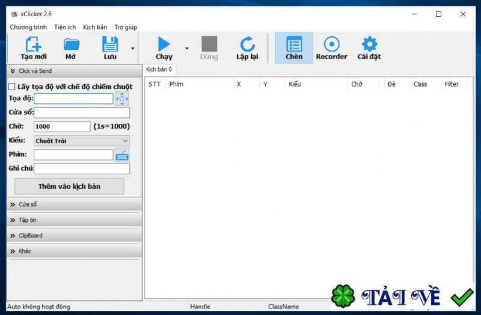Click the ClassName status bar label

pyautogui.click(x=283, y=307)
